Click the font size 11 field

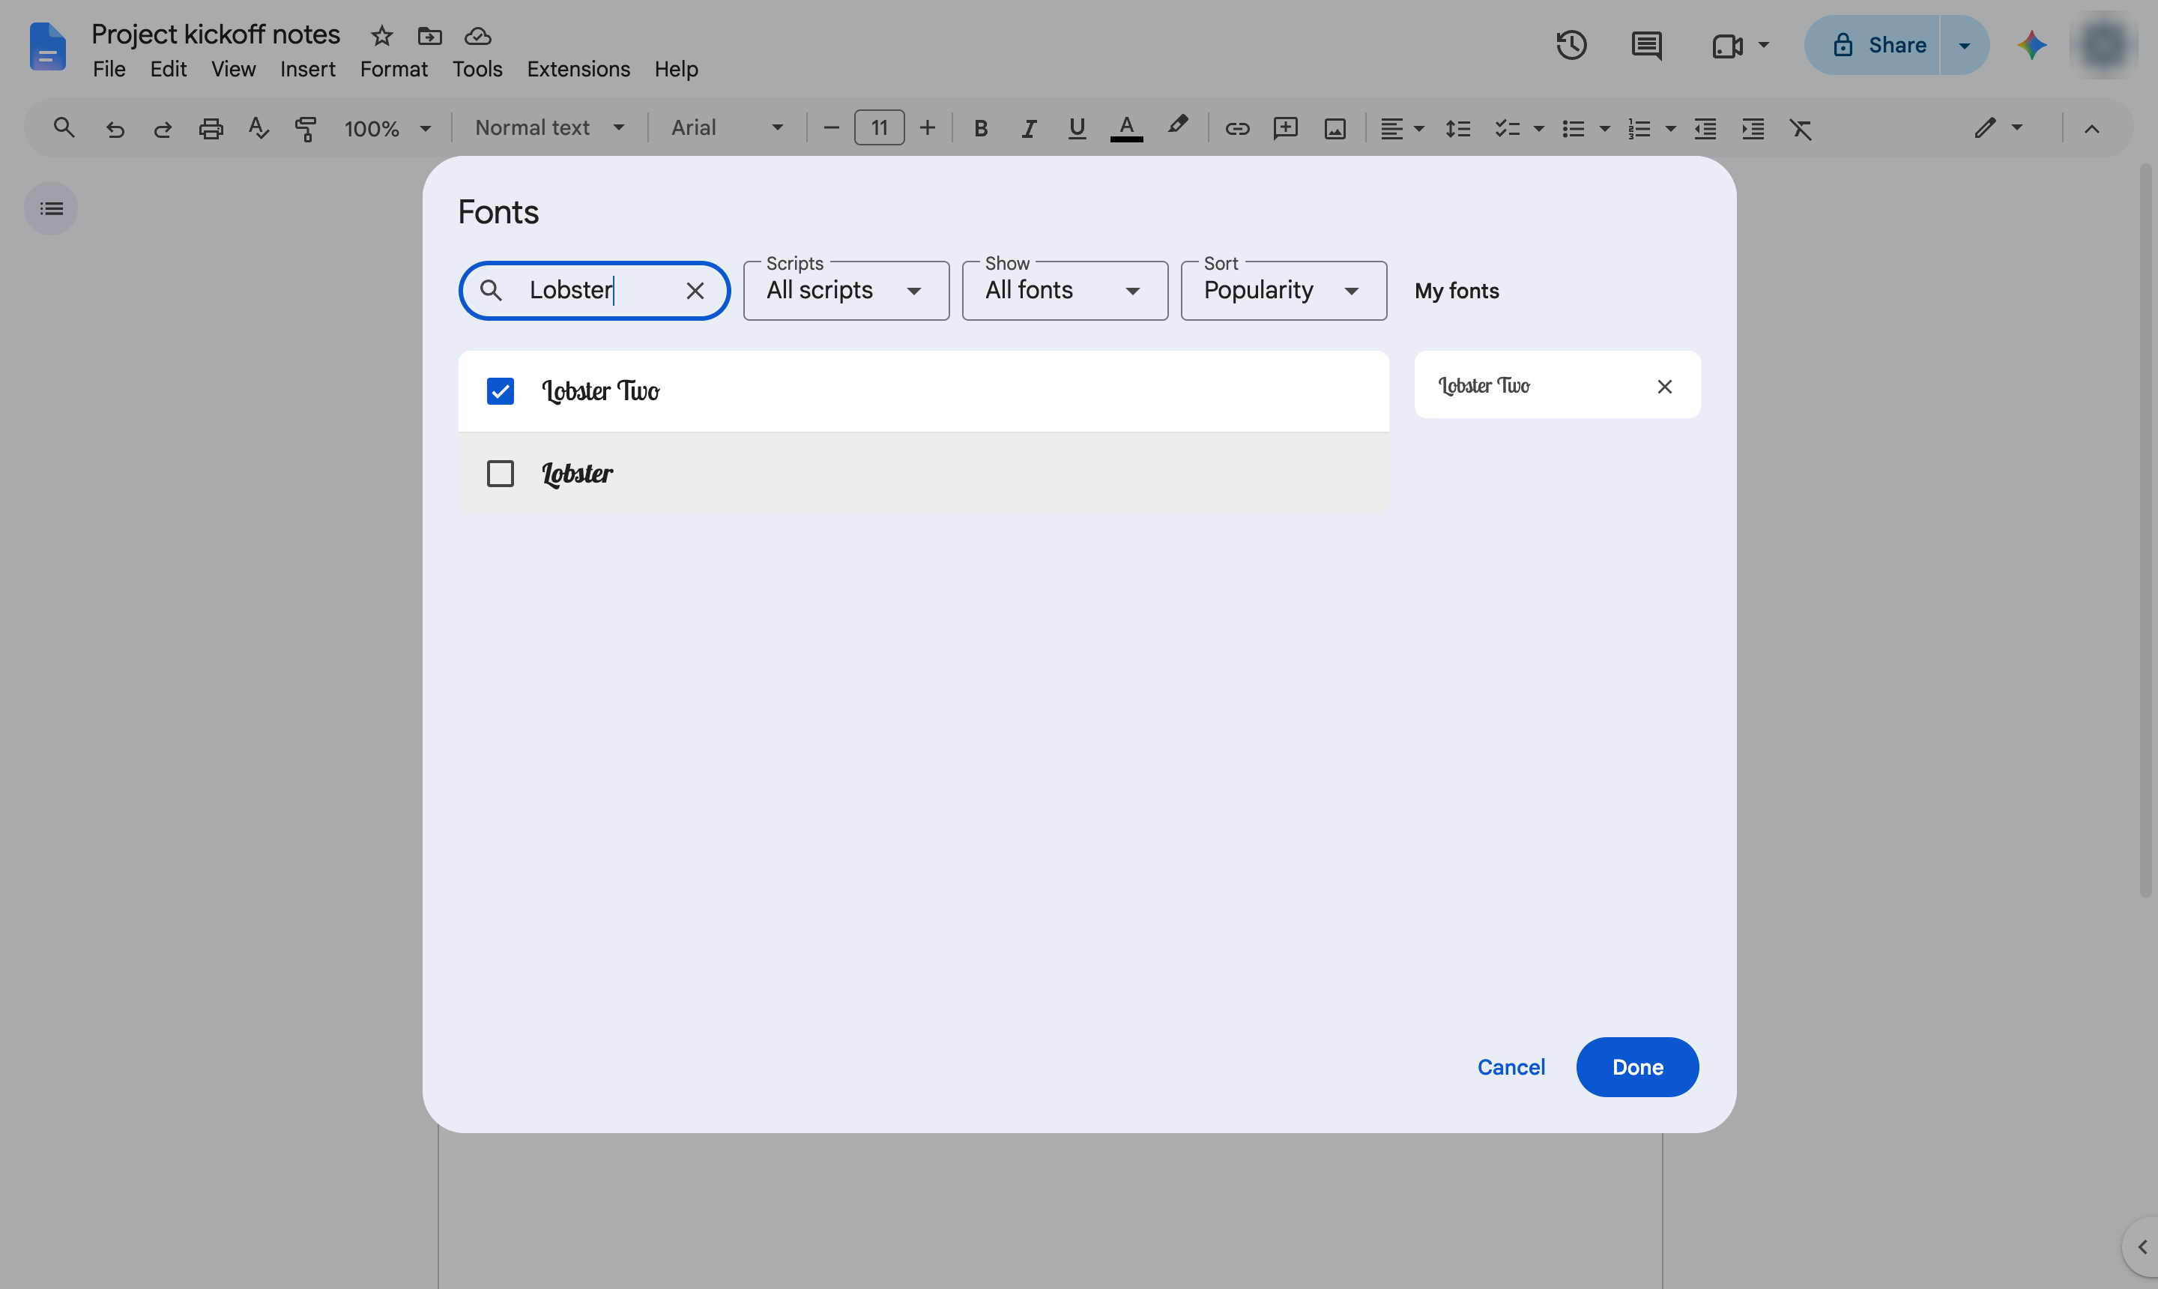tap(879, 127)
